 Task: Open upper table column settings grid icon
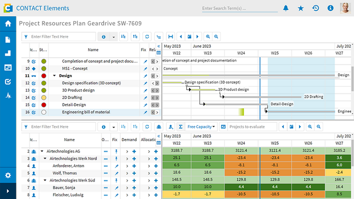pos(159,53)
